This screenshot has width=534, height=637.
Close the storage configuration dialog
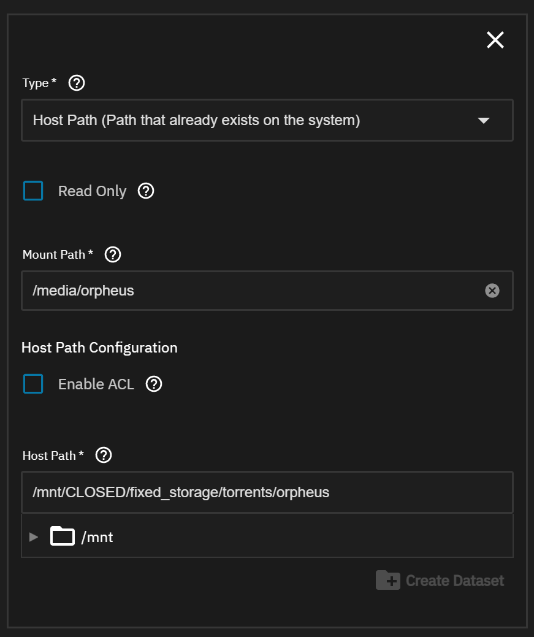point(495,40)
